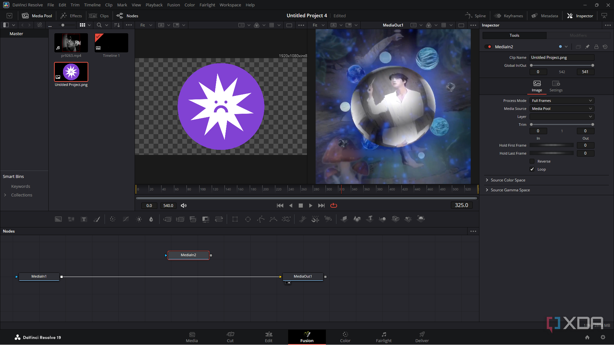Open the Layer dropdown
Viewport: 614px width, 345px height.
[562, 117]
